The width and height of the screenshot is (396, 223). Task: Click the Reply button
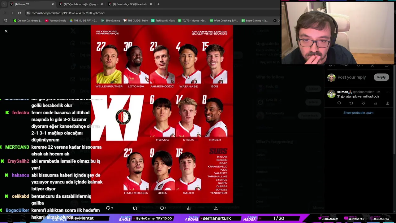click(x=381, y=77)
